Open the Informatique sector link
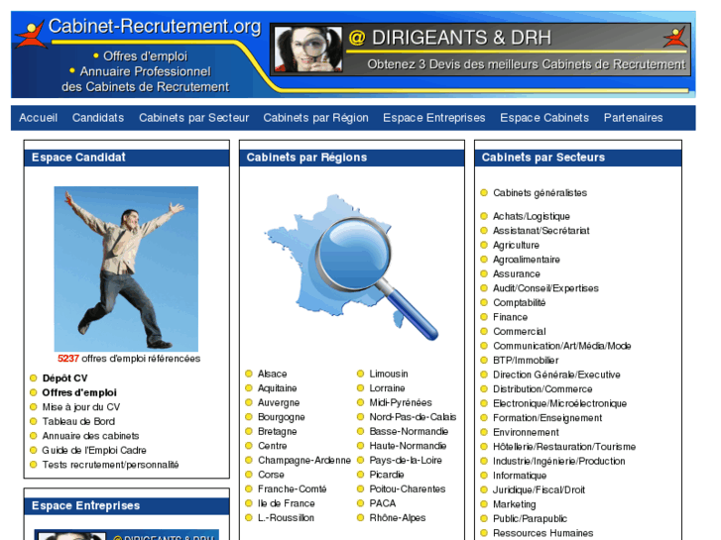This screenshot has width=721, height=540. point(519,476)
